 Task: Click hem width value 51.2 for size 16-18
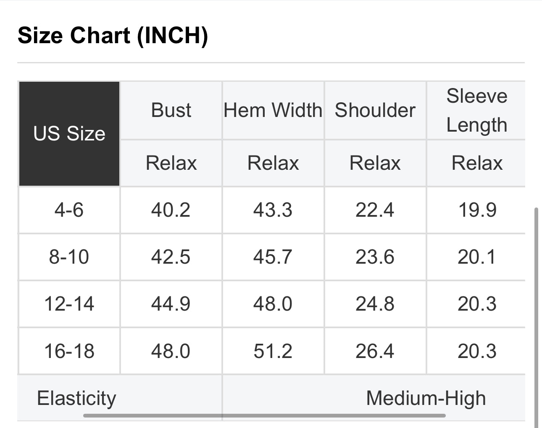coord(273,351)
